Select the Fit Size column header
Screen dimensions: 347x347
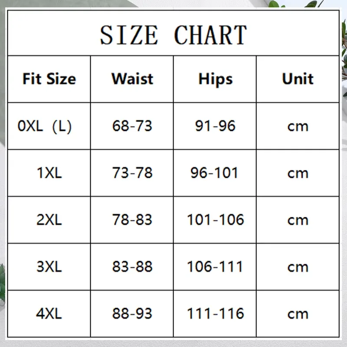(49, 79)
